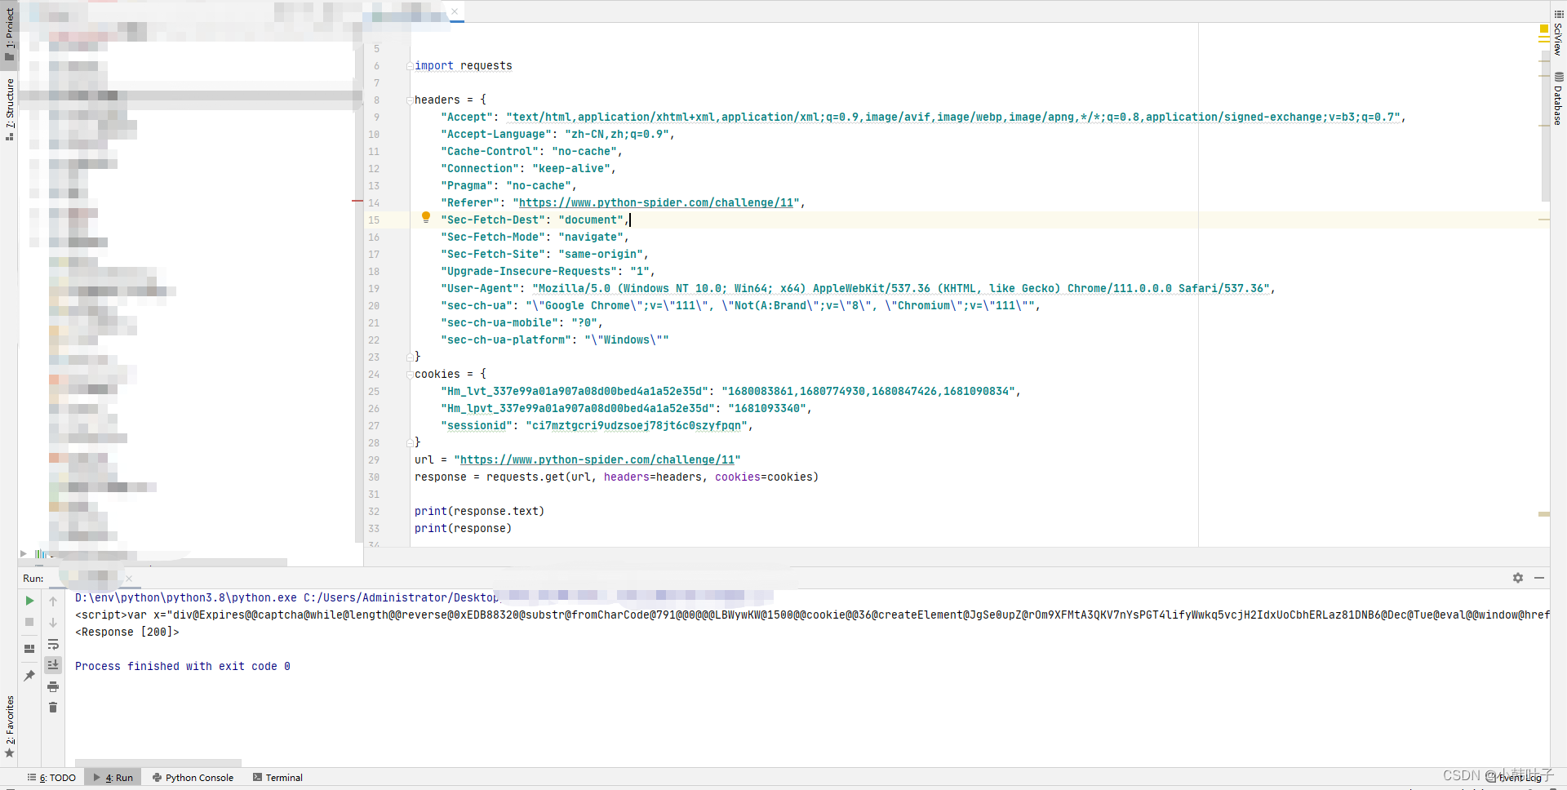Toggle soft-wrap in the Run console
Screen dimensions: 1567x790
pos(53,644)
